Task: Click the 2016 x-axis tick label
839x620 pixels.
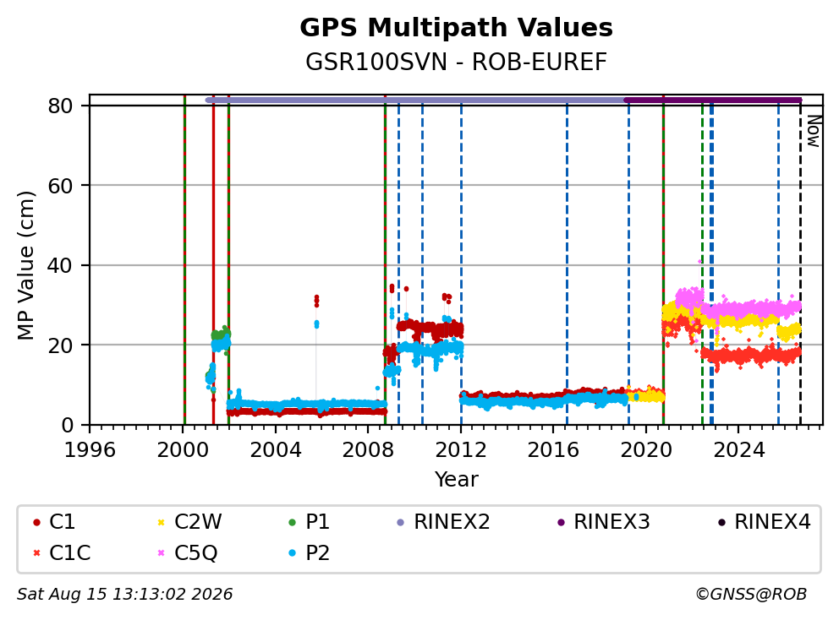Action: [x=553, y=450]
